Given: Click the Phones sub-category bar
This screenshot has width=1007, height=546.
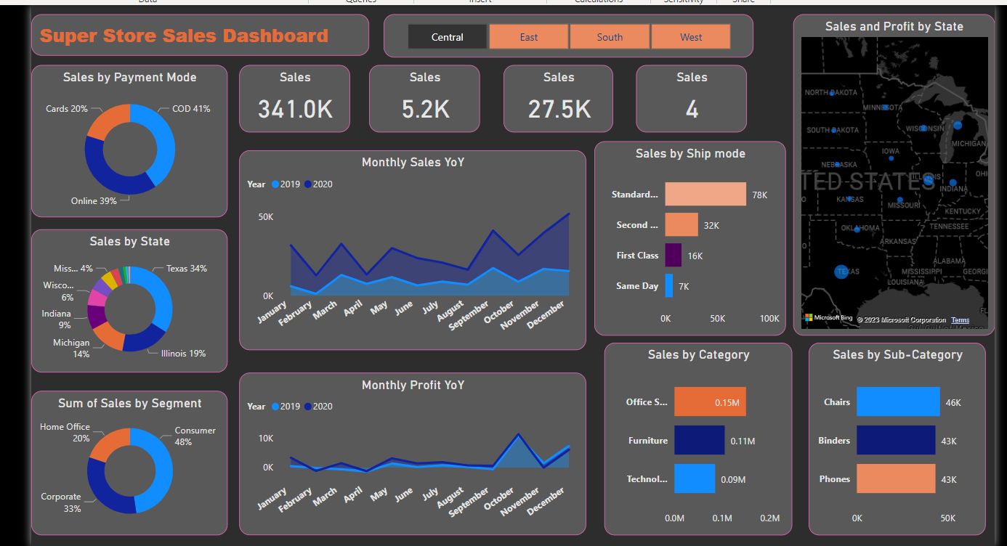Looking at the screenshot, I should [895, 479].
